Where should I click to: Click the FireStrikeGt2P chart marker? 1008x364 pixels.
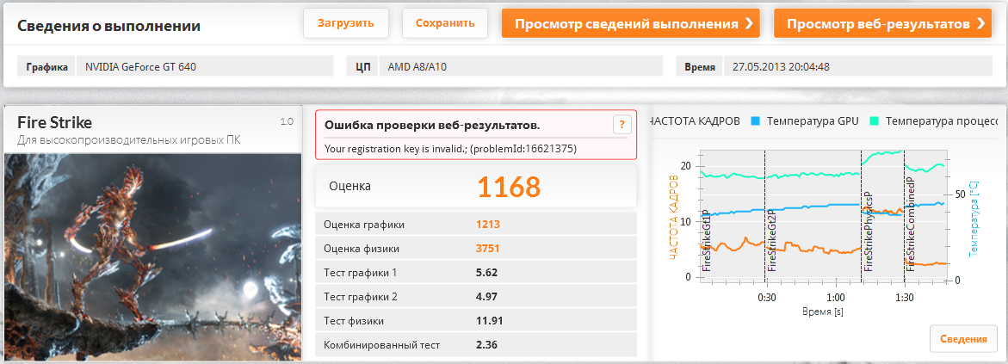771,240
